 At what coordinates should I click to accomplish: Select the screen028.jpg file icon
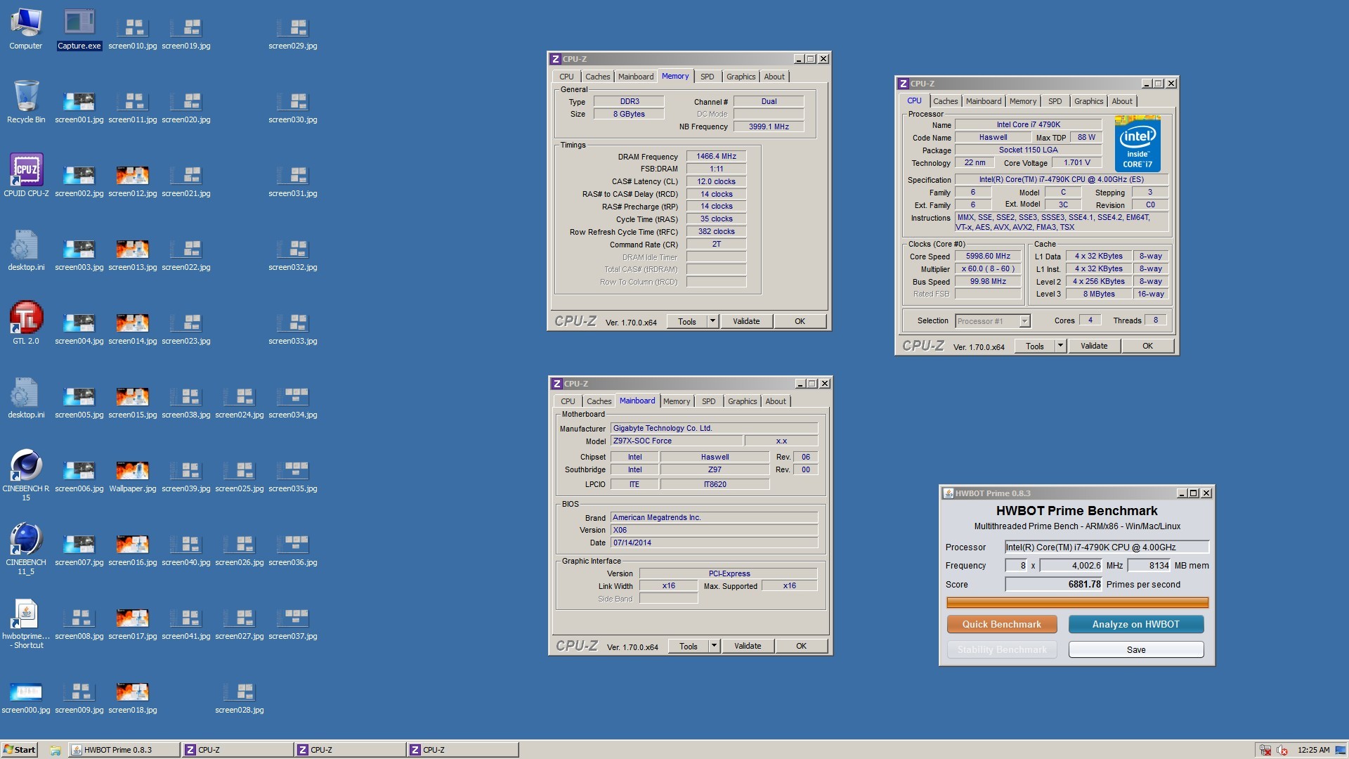240,697
